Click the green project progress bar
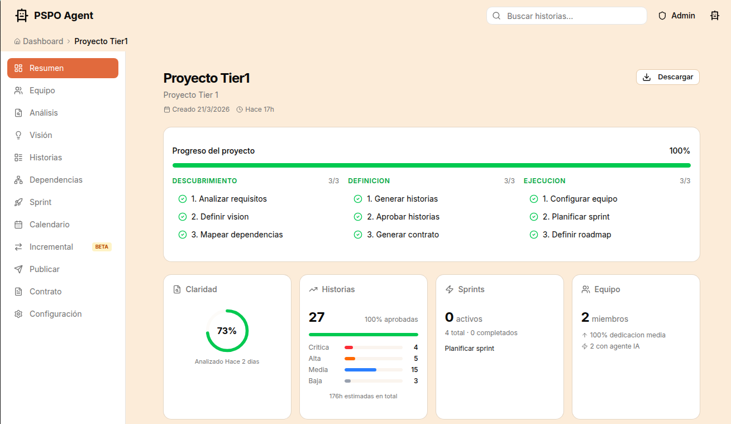This screenshot has height=424, width=731. point(431,165)
